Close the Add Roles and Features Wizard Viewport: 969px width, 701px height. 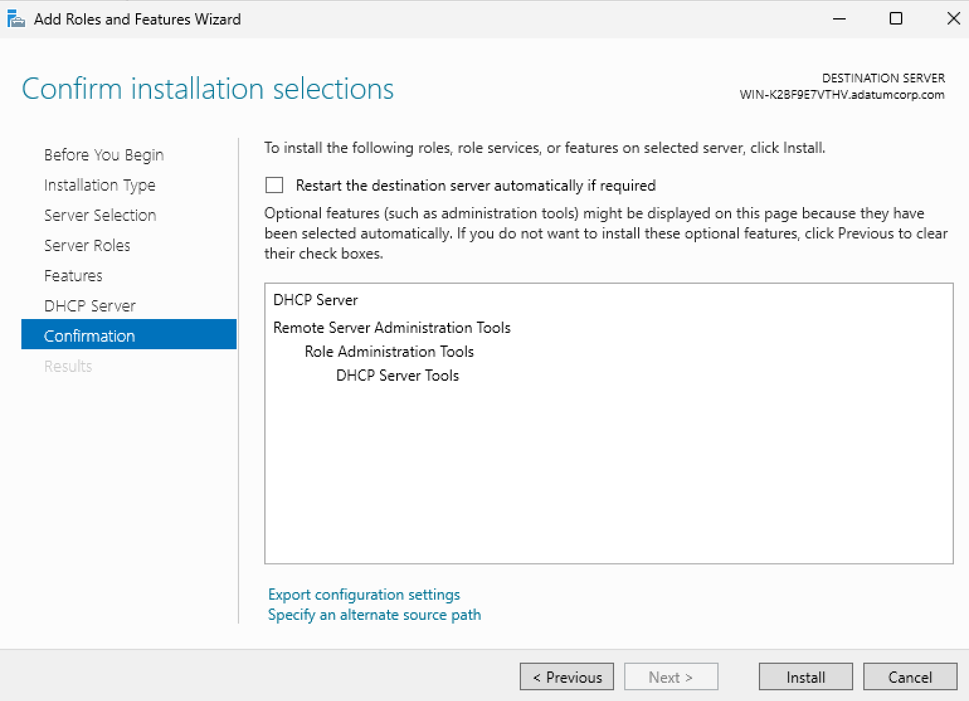(953, 19)
